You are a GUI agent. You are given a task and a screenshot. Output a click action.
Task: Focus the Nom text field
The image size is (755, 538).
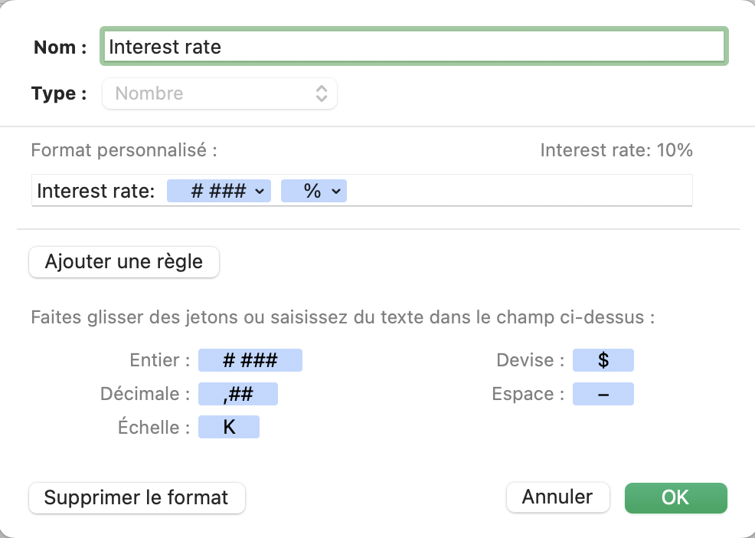(413, 47)
